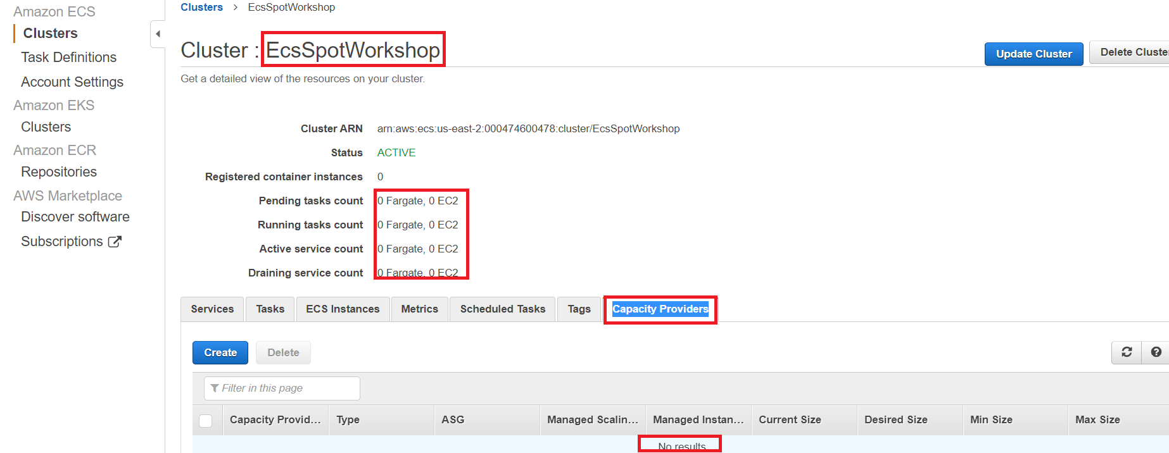The width and height of the screenshot is (1169, 453).
Task: Sort by Type column header
Action: point(382,420)
